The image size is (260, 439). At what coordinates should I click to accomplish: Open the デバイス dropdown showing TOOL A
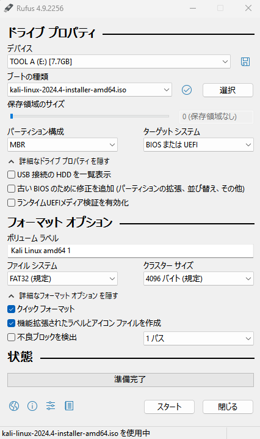coord(119,62)
